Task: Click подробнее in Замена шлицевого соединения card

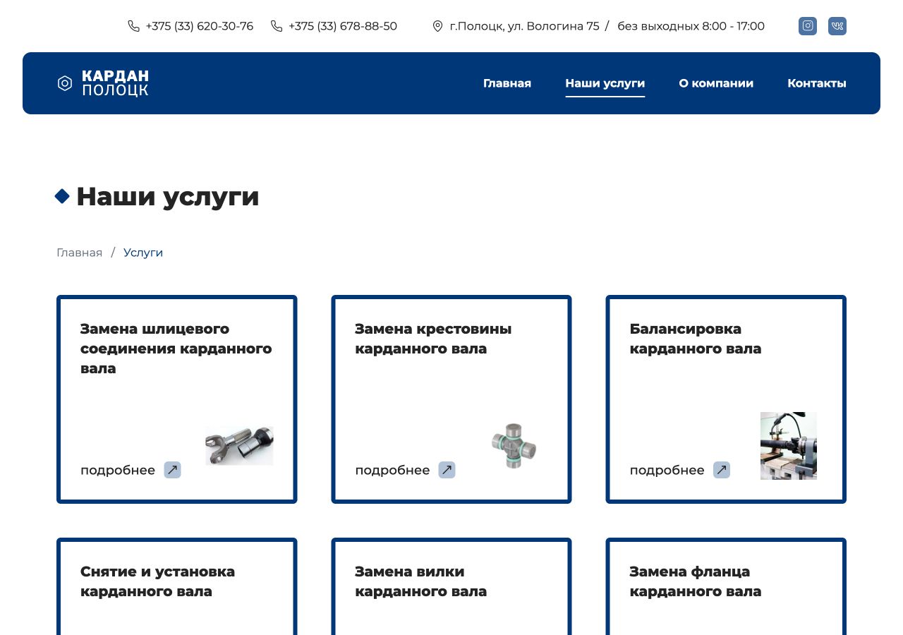Action: 118,471
